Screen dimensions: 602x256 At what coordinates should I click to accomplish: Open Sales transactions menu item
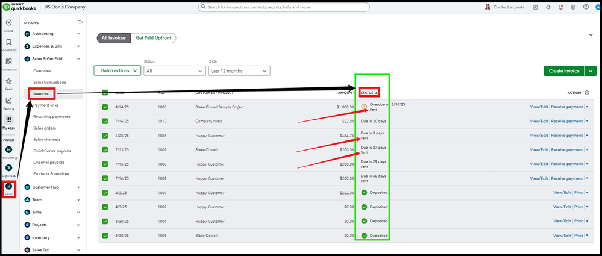[49, 82]
